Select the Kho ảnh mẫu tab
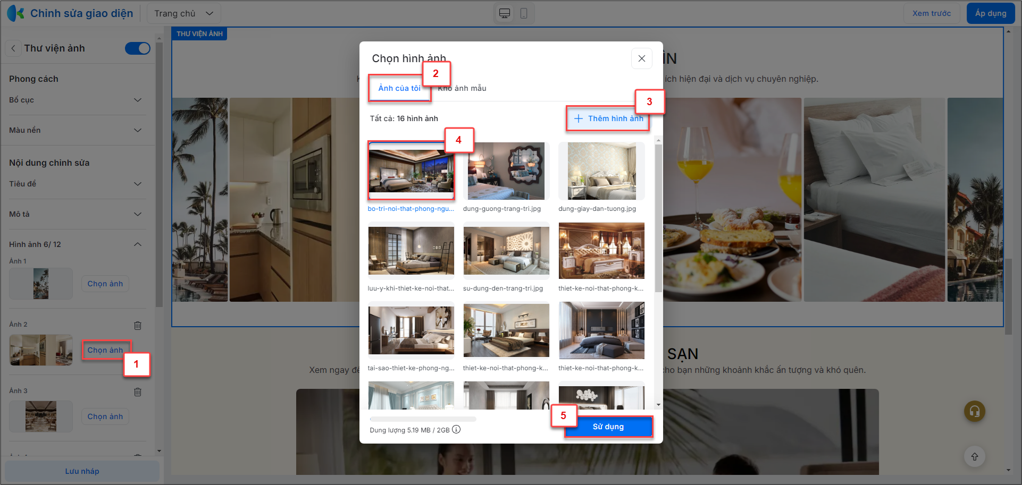The width and height of the screenshot is (1022, 485). tap(462, 88)
